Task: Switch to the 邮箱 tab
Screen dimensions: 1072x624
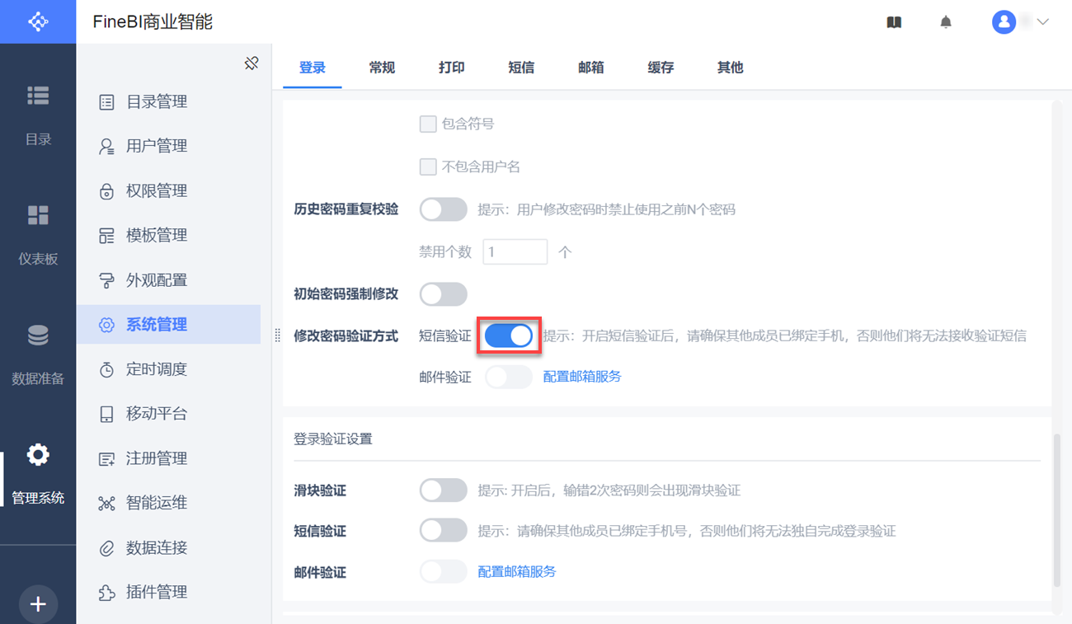Action: click(x=590, y=68)
